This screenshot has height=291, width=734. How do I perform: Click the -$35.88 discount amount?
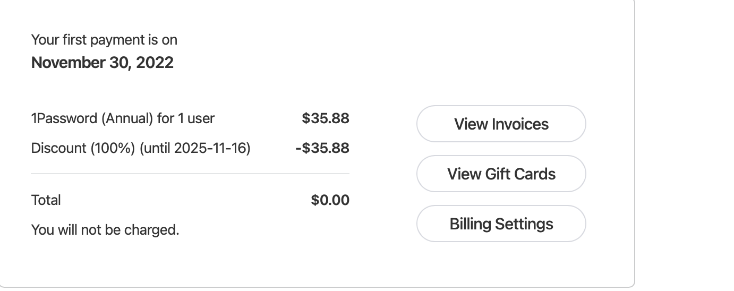click(x=322, y=148)
